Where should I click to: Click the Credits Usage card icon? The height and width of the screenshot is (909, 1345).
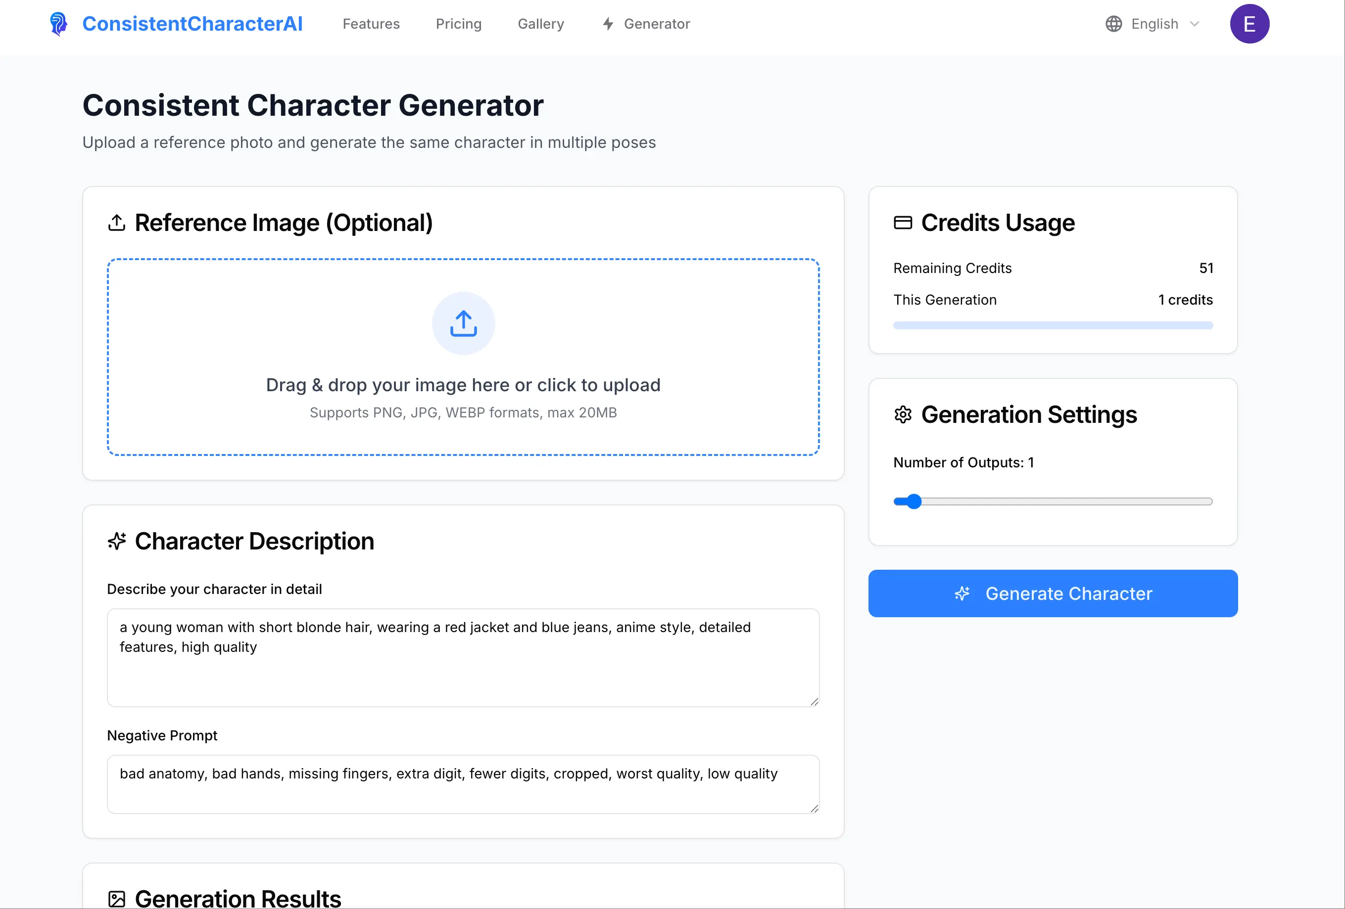903,223
